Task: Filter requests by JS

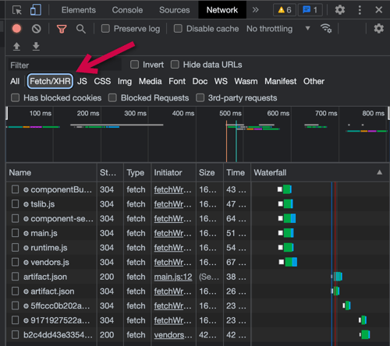Action: pyautogui.click(x=82, y=81)
